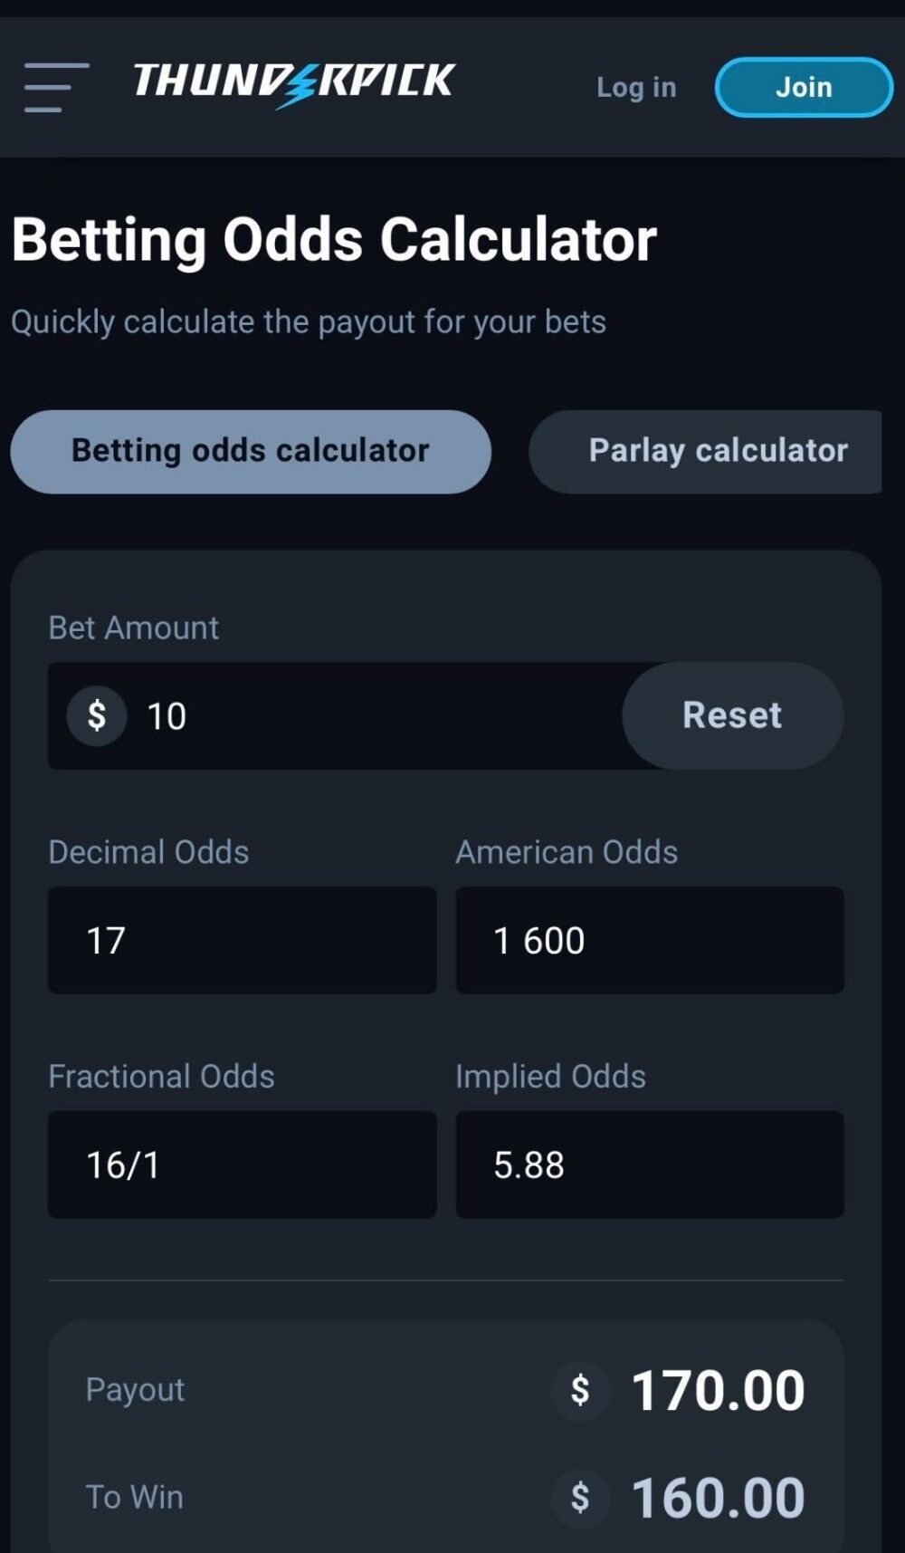The height and width of the screenshot is (1553, 905).
Task: Focus the Bet Amount input showing 10
Action: pos(380,715)
